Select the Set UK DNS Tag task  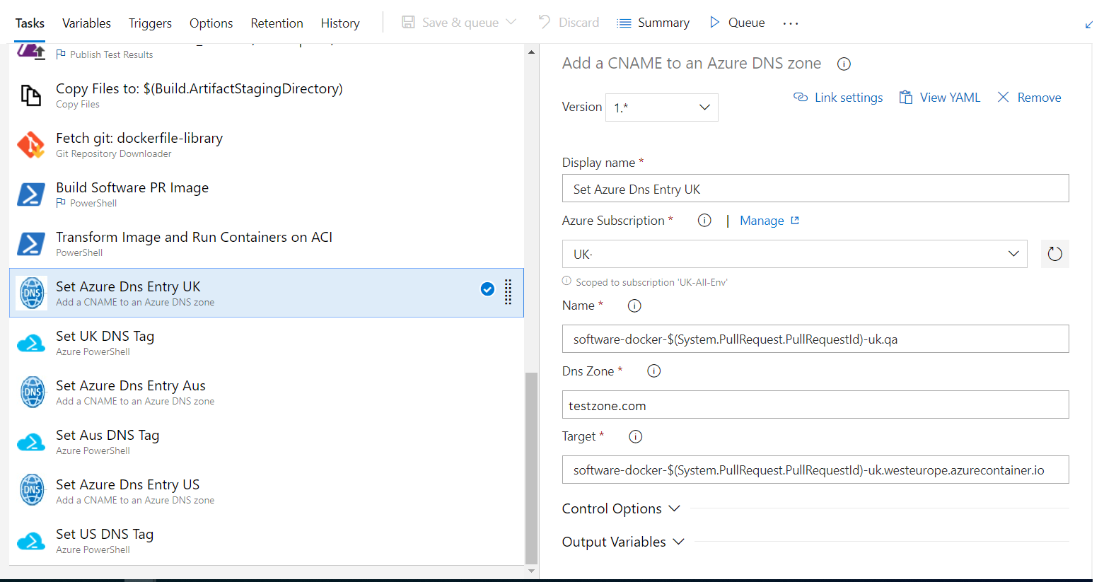(267, 342)
